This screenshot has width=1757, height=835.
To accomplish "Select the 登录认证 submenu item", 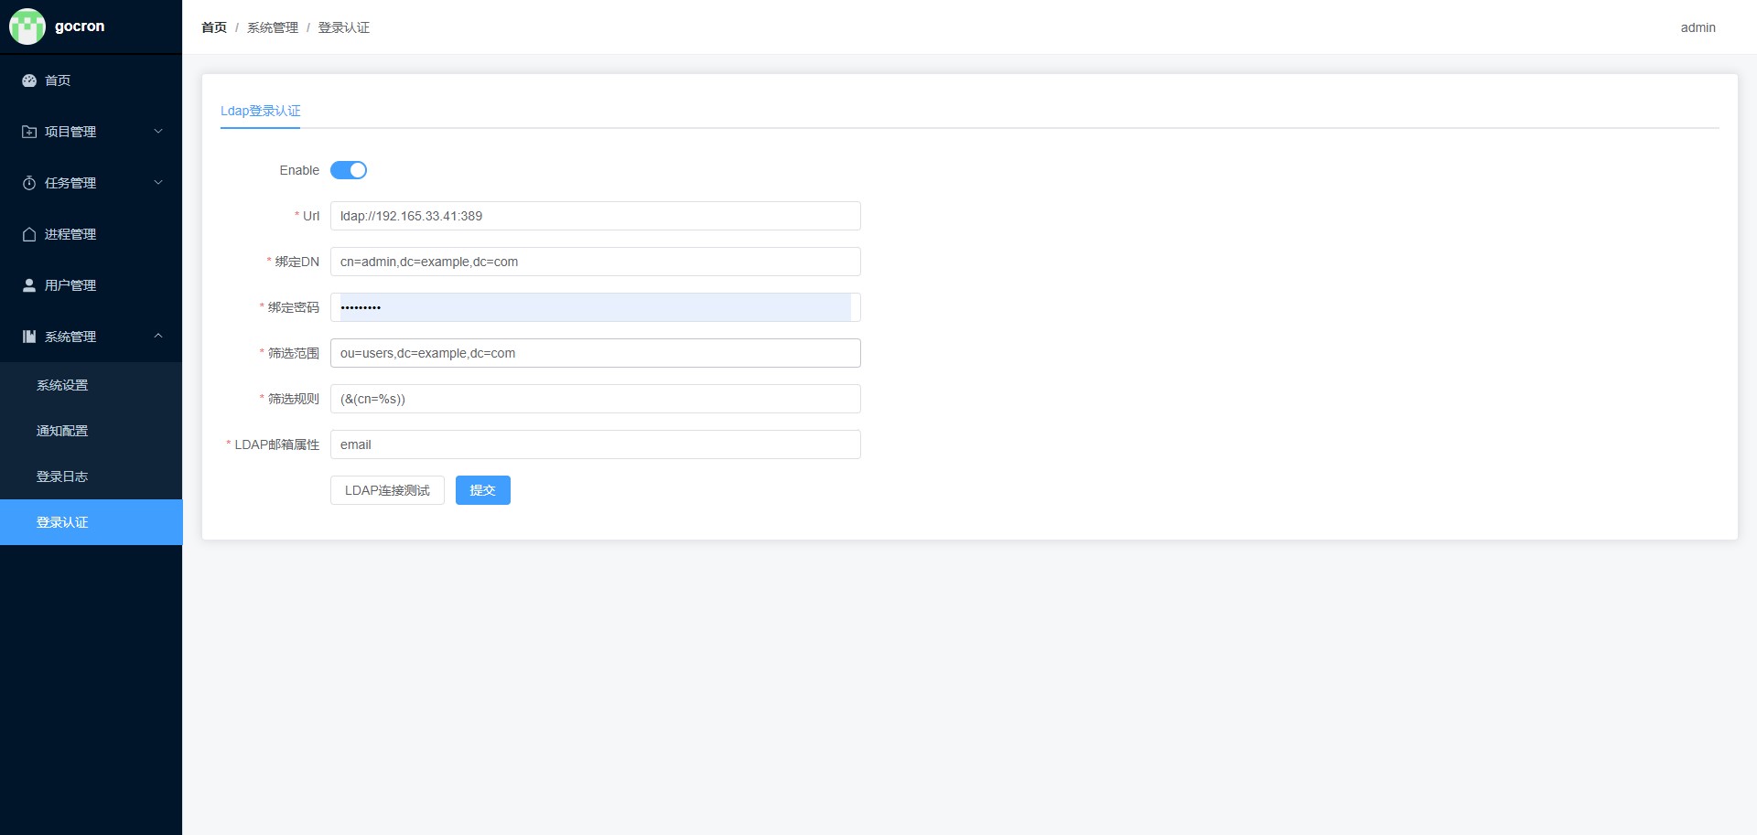I will (92, 522).
